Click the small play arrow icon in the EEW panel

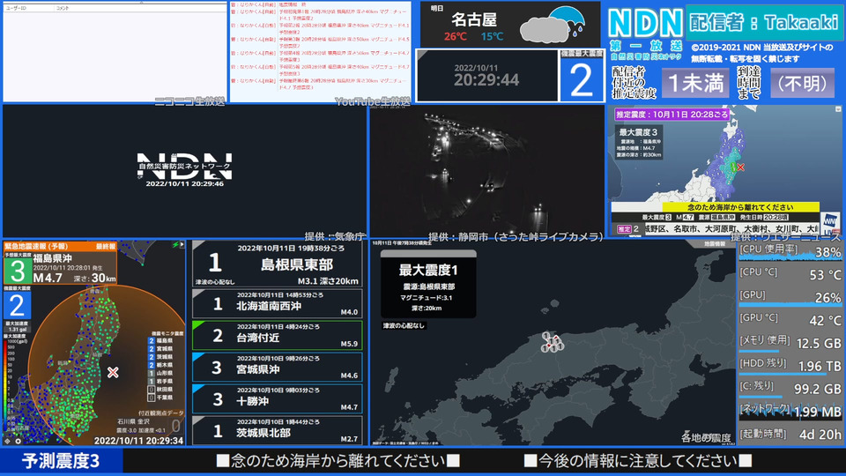[x=182, y=244]
